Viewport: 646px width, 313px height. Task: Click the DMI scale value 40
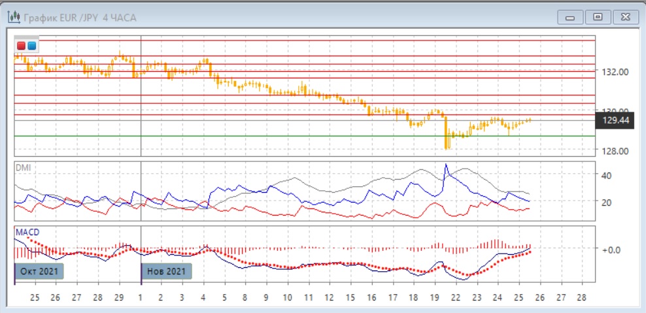pyautogui.click(x=605, y=175)
